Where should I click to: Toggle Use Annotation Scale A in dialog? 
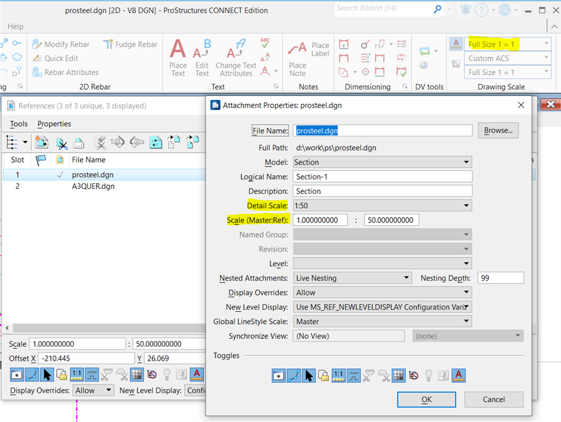(459, 375)
